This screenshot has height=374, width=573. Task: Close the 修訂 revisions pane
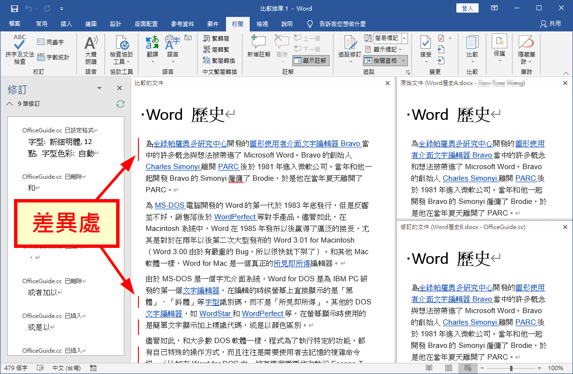119,88
